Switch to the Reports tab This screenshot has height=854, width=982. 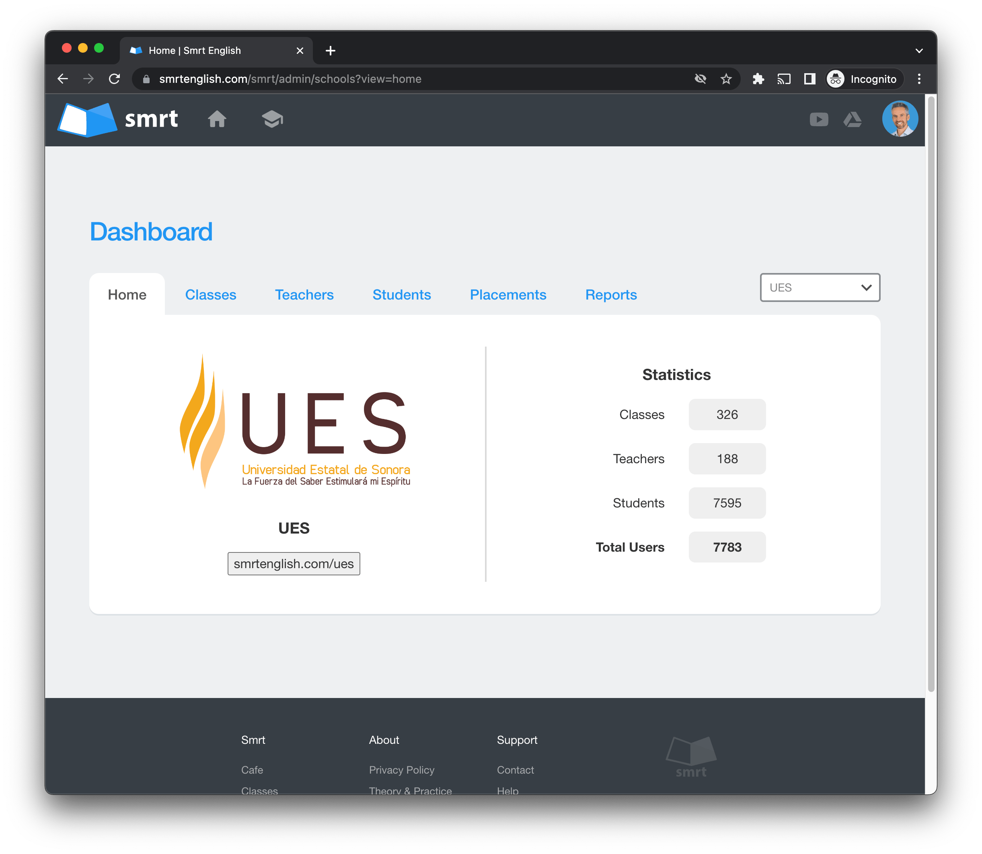[611, 295]
